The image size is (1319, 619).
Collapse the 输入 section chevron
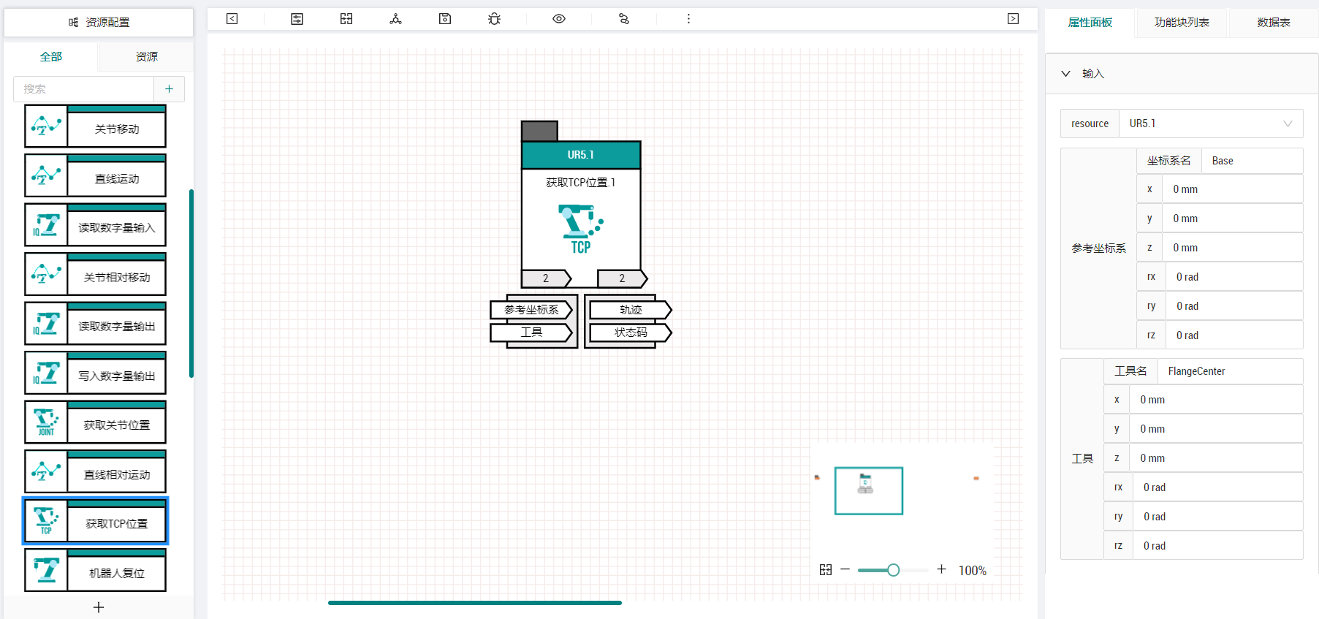tap(1065, 74)
